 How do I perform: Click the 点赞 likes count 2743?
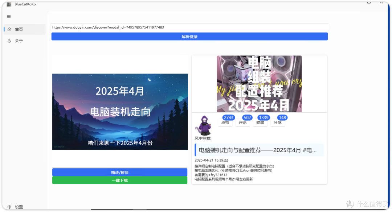click(229, 118)
